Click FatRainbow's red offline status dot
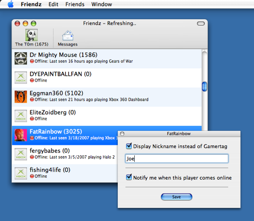This screenshot has width=254, height=221. pos(32,138)
